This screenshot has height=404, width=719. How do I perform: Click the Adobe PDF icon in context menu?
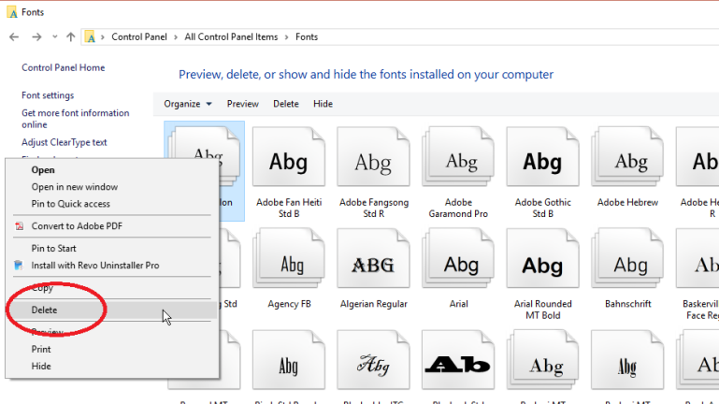(20, 226)
